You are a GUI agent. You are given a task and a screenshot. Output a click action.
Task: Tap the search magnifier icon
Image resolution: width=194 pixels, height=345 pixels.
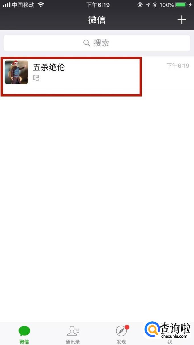86,43
